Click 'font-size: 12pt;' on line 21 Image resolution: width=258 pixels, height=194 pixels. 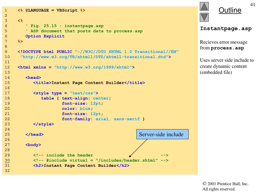click(82, 114)
